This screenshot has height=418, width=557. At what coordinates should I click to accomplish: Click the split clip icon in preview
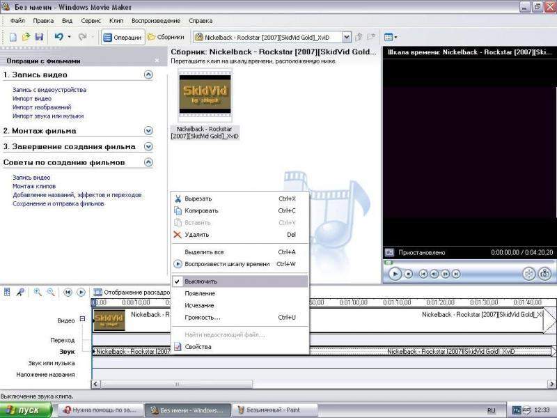528,274
